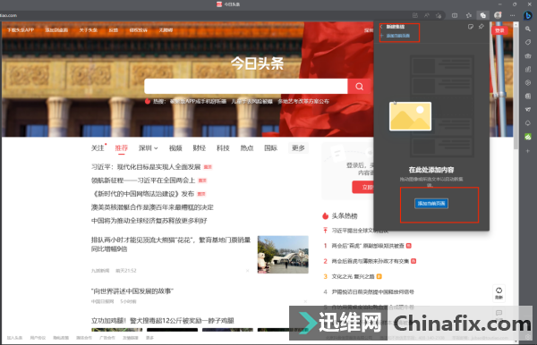Click the red search magnifier button
Viewport: 537px width, 345px height.
359,86
